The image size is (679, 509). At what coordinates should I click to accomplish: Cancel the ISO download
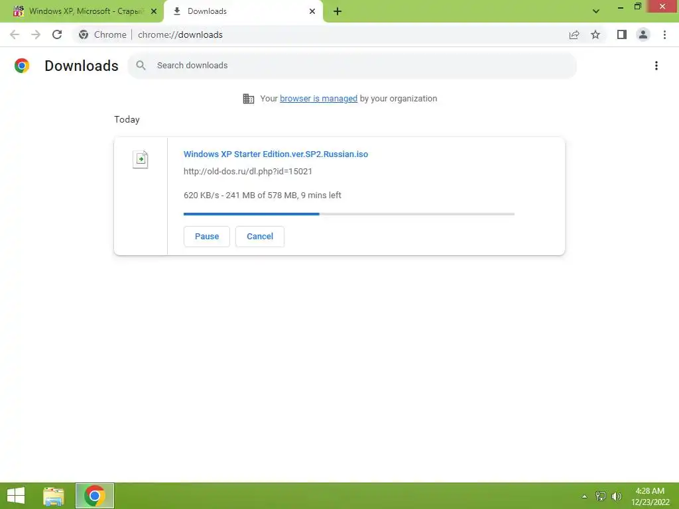[260, 237]
